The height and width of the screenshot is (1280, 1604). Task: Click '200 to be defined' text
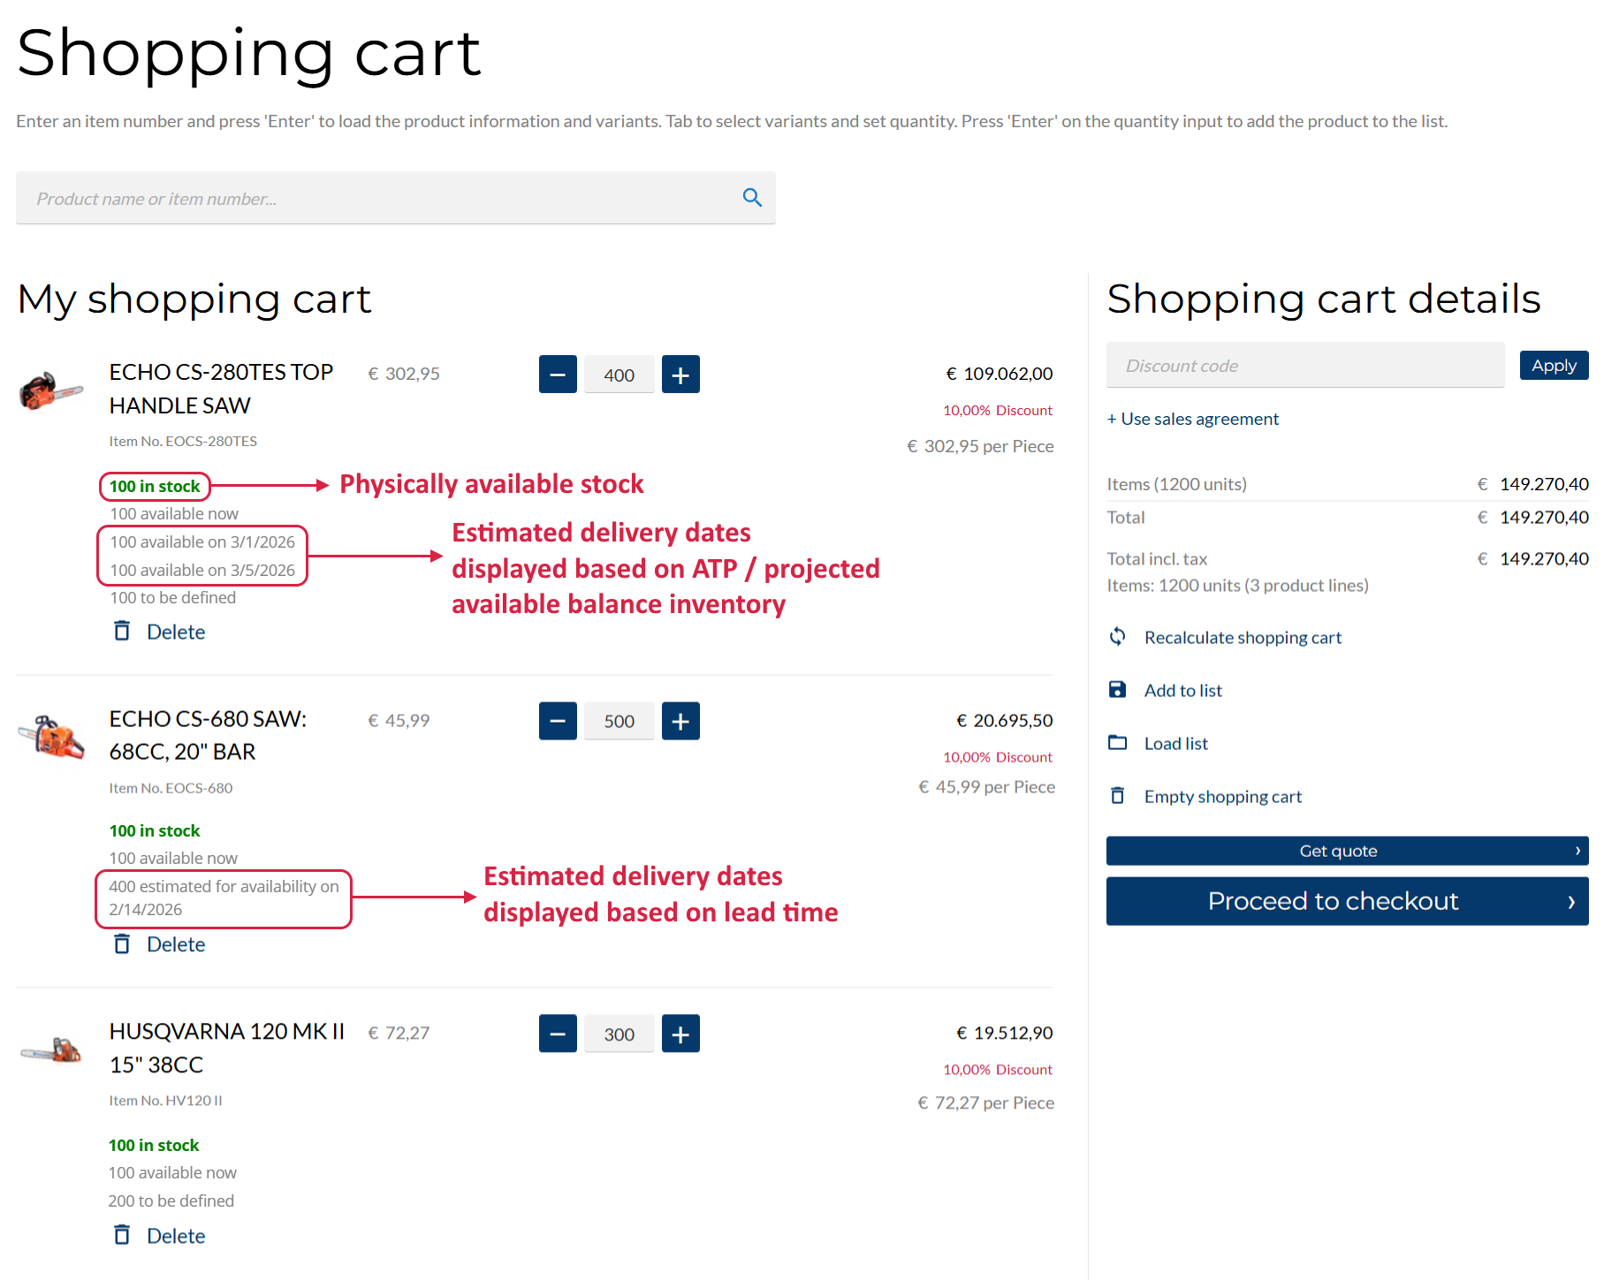pos(171,1200)
